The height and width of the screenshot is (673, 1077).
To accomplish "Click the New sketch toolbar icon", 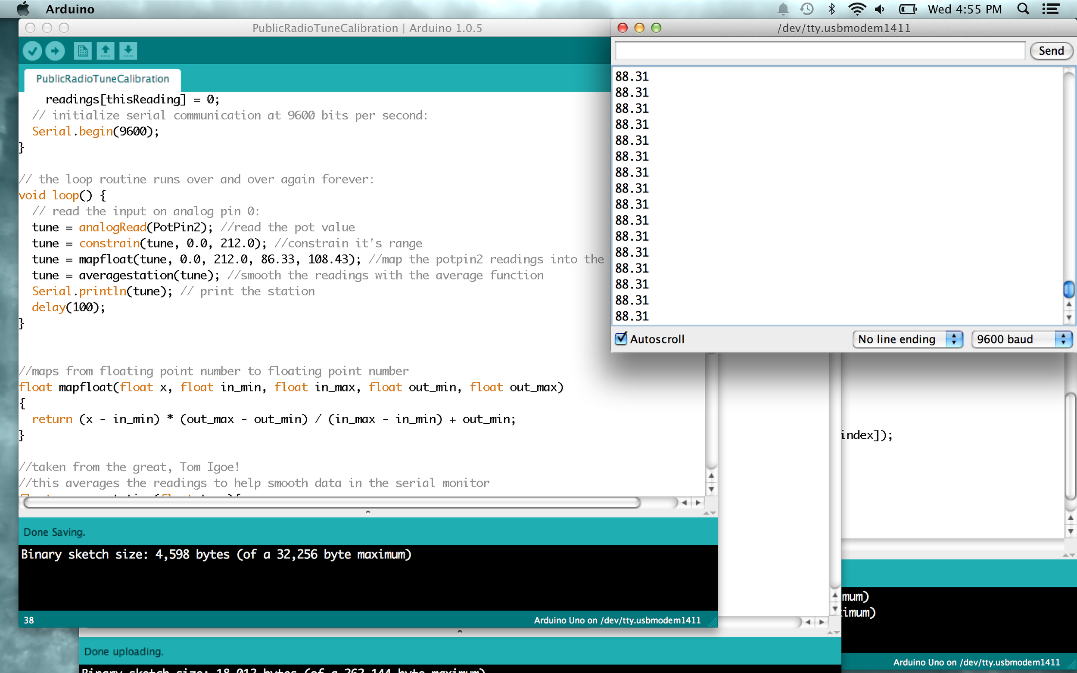I will pos(82,51).
